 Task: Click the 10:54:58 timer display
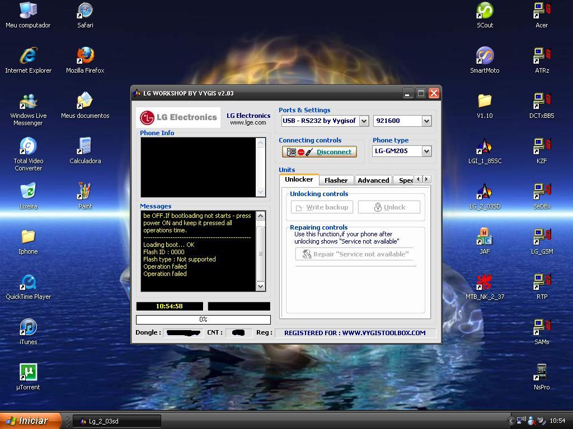click(169, 306)
